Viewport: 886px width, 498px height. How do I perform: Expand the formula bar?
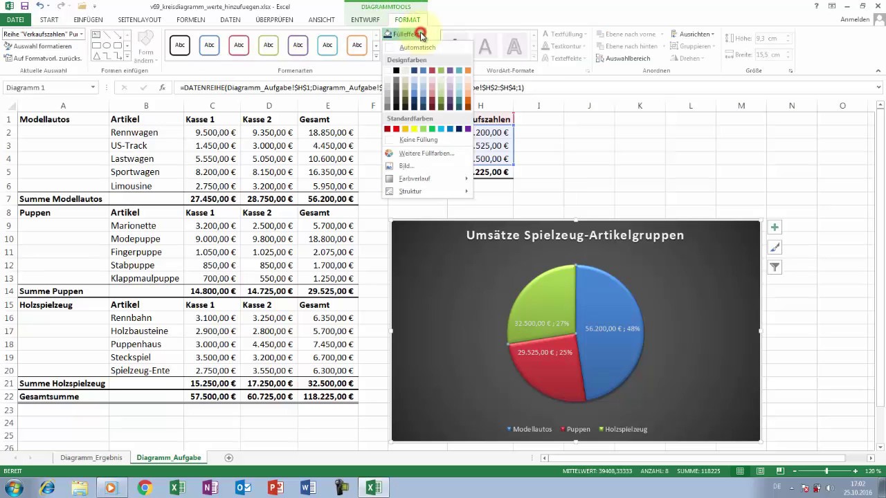click(x=879, y=88)
